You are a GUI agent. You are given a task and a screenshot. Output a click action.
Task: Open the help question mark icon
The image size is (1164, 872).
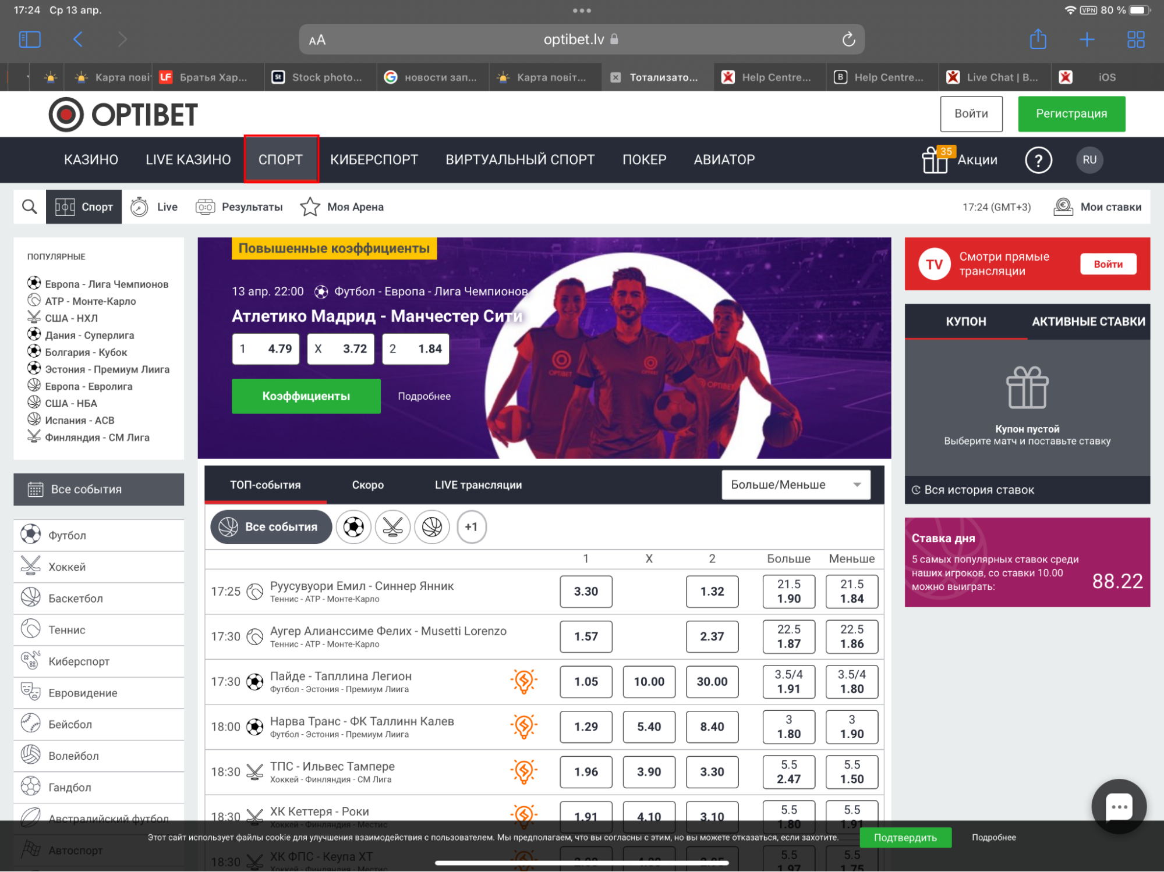[x=1038, y=160]
